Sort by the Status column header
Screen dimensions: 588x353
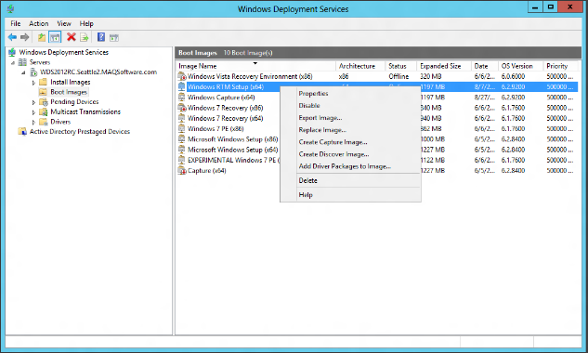coord(401,66)
